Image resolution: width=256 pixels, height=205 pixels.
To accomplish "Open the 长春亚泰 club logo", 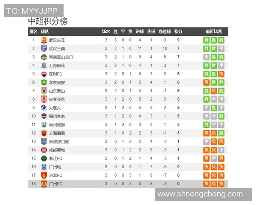I will coord(44,99).
